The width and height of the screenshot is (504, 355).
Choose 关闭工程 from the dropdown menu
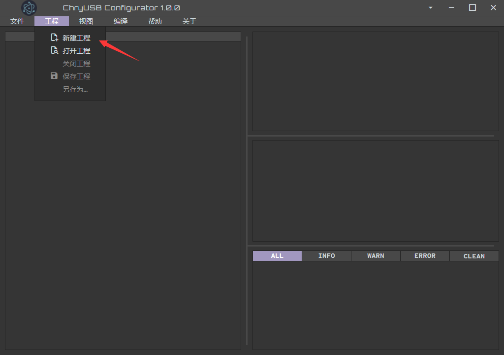click(76, 64)
